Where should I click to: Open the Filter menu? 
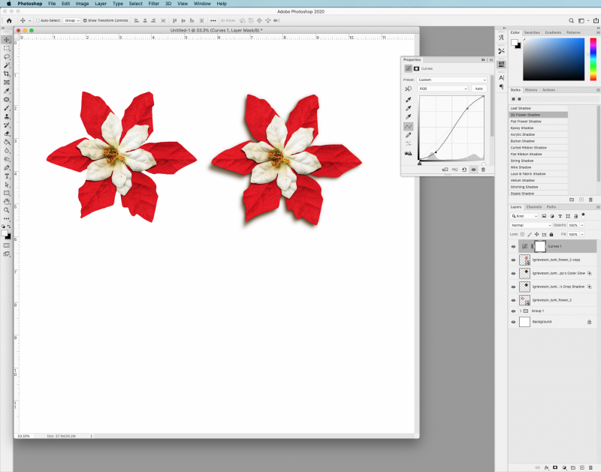click(154, 4)
